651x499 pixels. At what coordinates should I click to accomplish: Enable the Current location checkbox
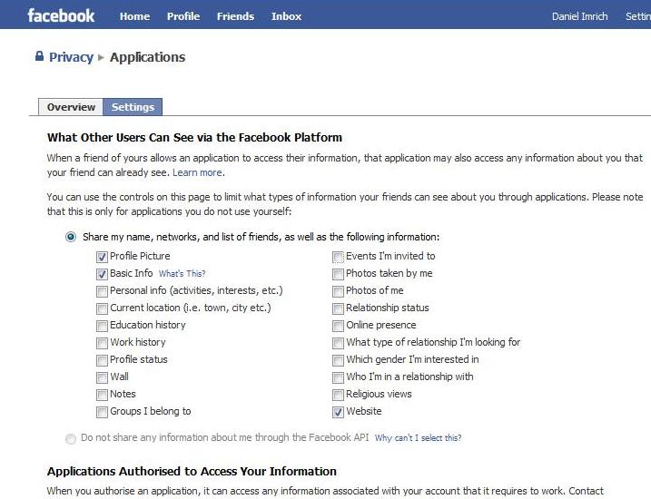[102, 308]
